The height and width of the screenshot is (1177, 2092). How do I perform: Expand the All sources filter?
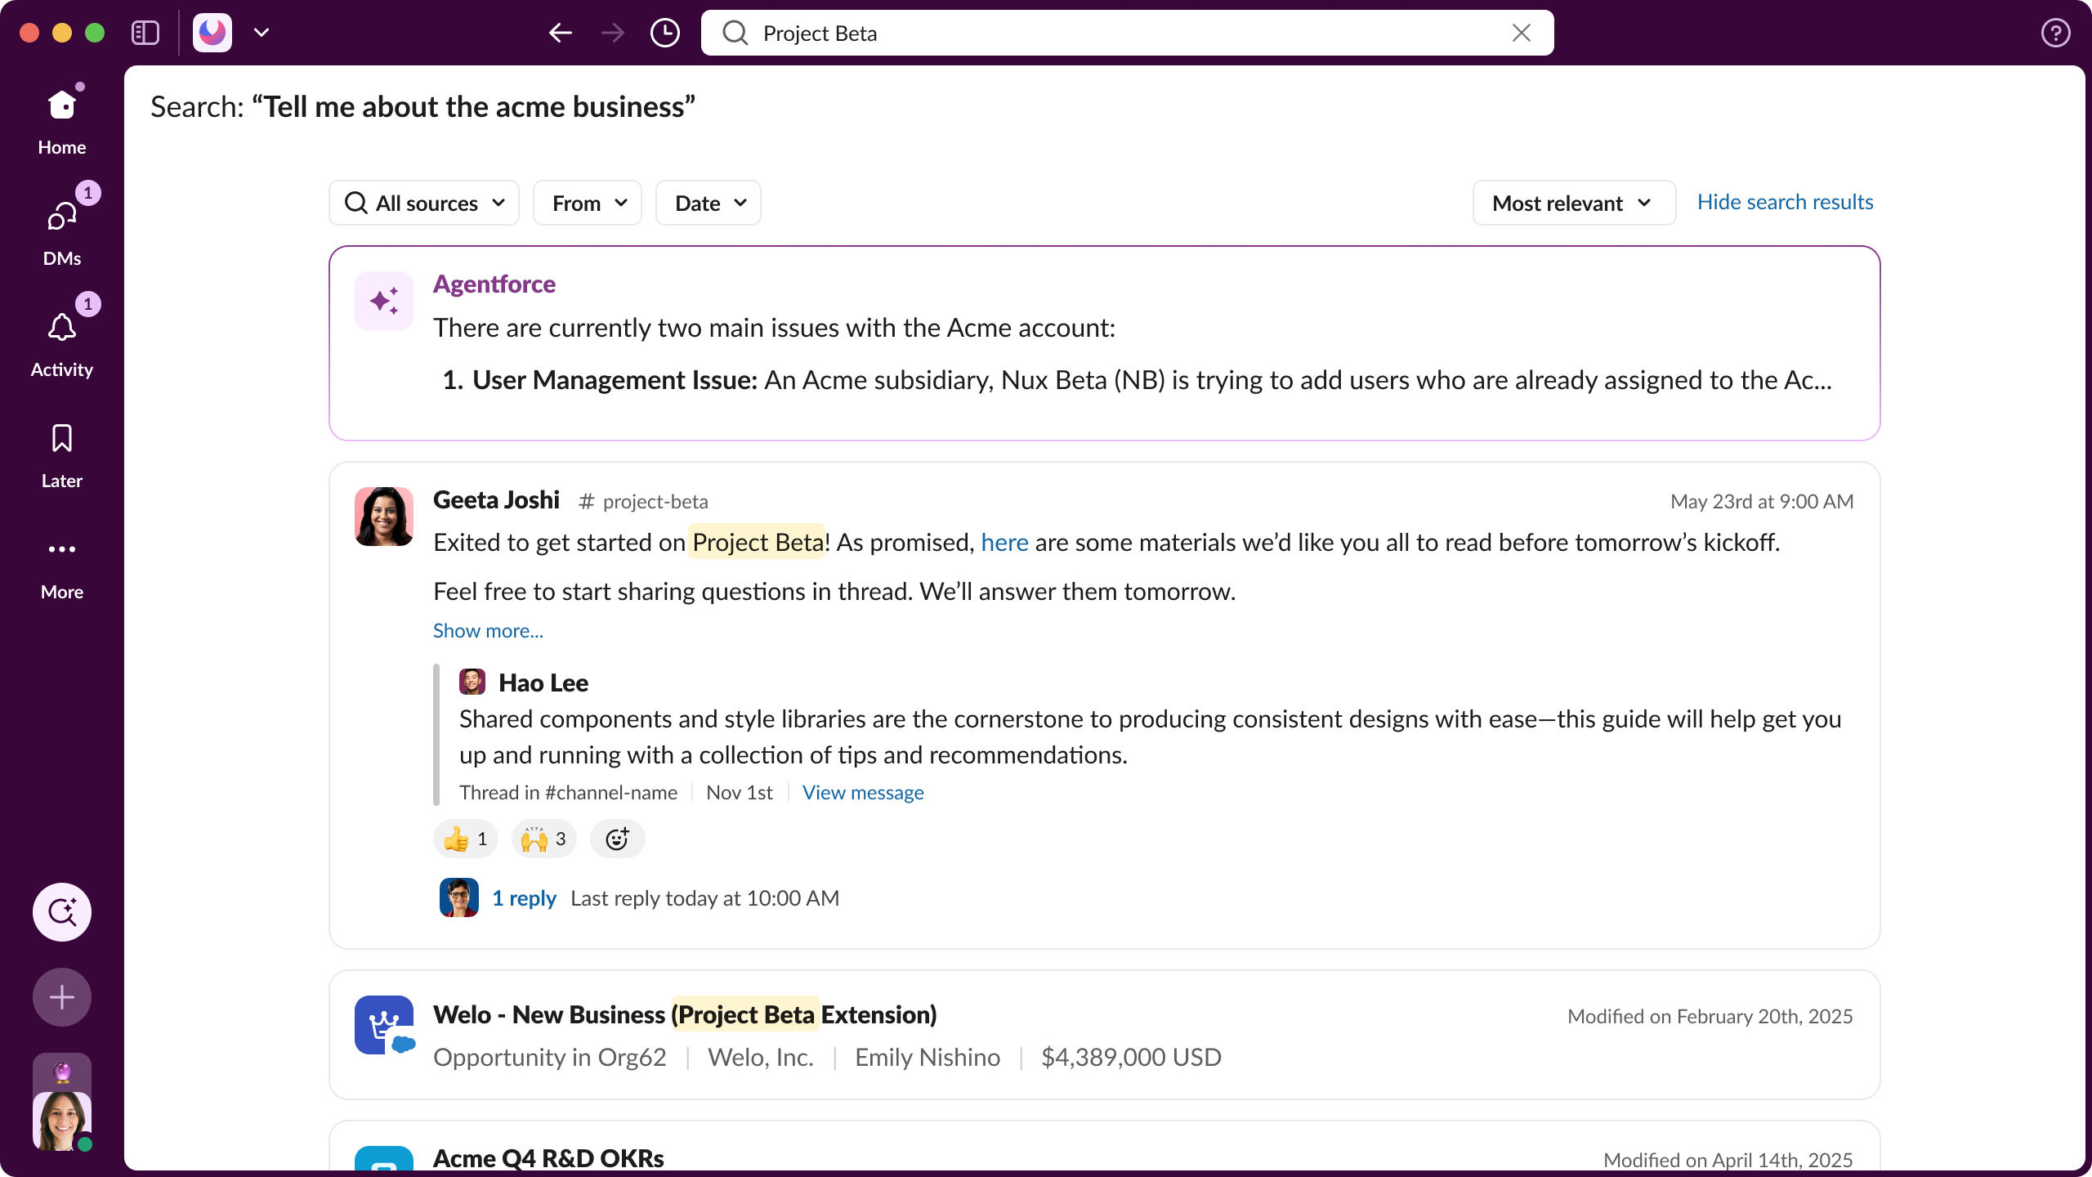coord(424,203)
